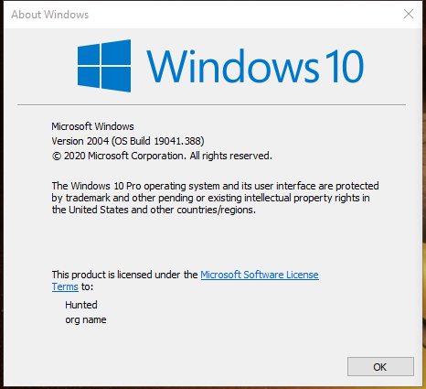Click the Windows 10 logo icon
This screenshot has width=426, height=389.
point(104,66)
